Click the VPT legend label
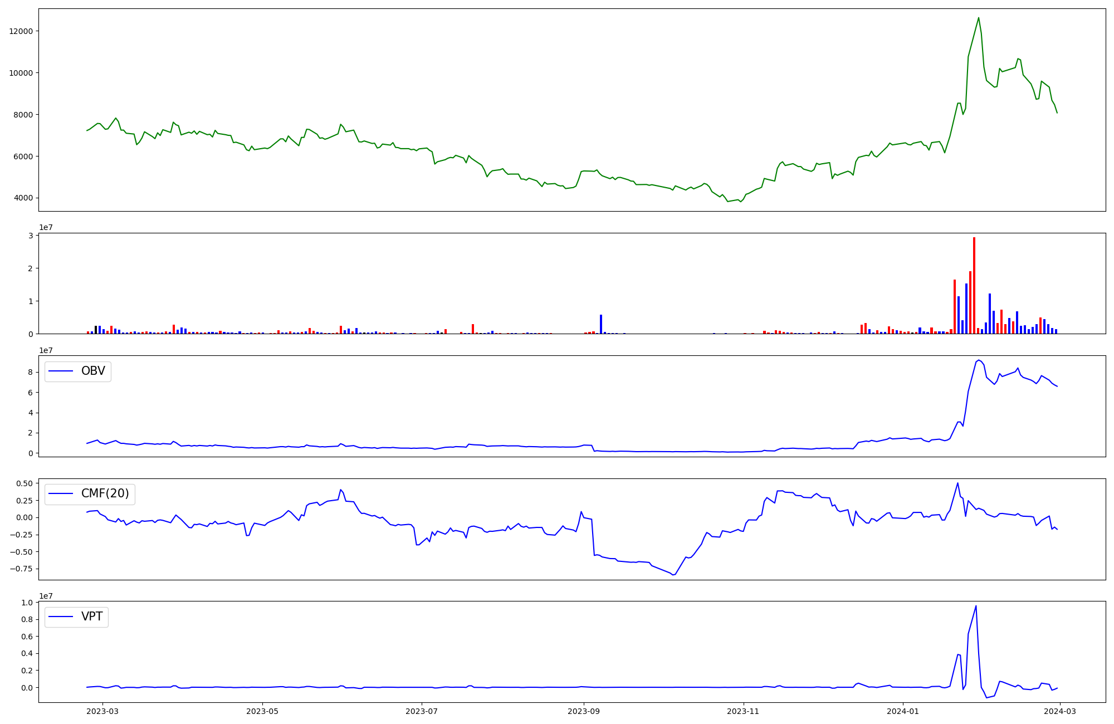 pyautogui.click(x=92, y=617)
